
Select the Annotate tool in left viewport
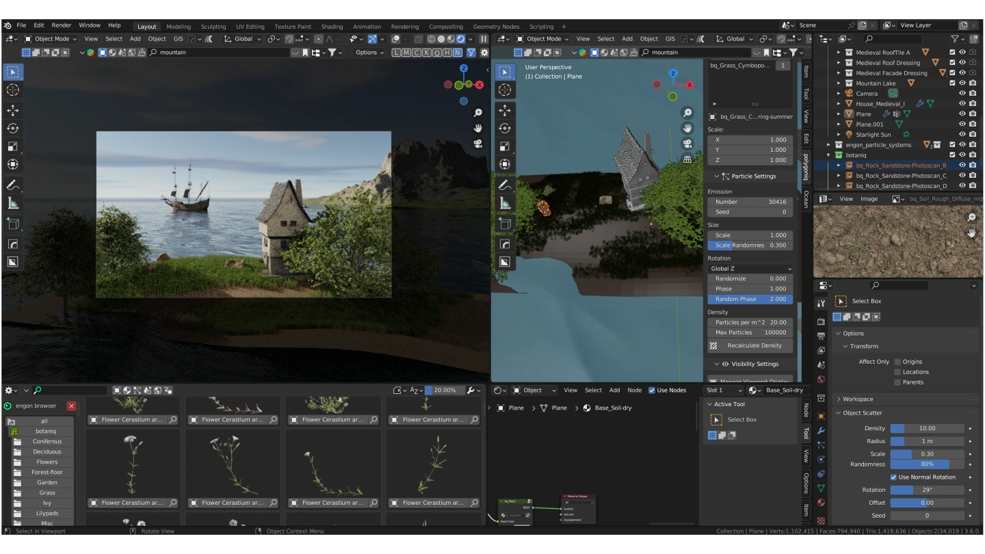[x=13, y=185]
